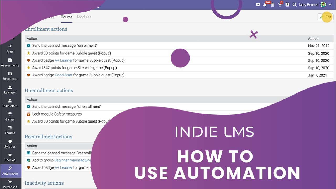Image resolution: width=336 pixels, height=189 pixels.
Task: Open Instructors in the sidebar
Action: [10, 103]
